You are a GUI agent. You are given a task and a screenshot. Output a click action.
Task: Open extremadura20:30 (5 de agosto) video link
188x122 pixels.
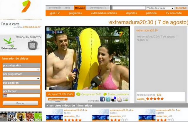click(168, 111)
